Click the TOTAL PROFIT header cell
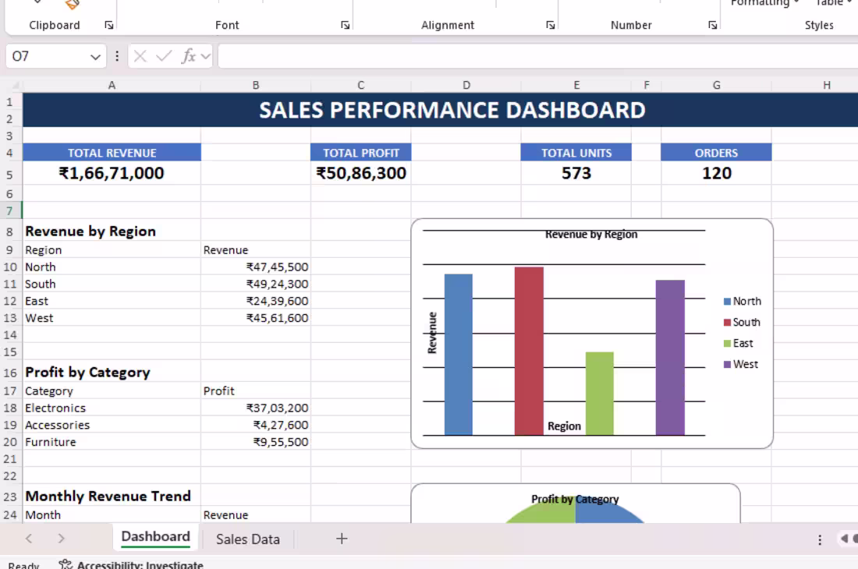The height and width of the screenshot is (569, 858). tap(360, 153)
